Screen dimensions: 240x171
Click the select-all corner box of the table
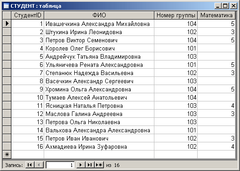coord(7,15)
